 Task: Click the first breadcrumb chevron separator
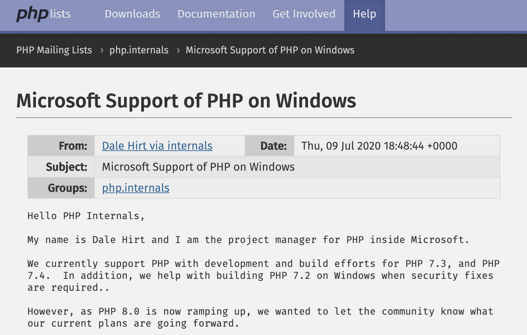pos(101,50)
